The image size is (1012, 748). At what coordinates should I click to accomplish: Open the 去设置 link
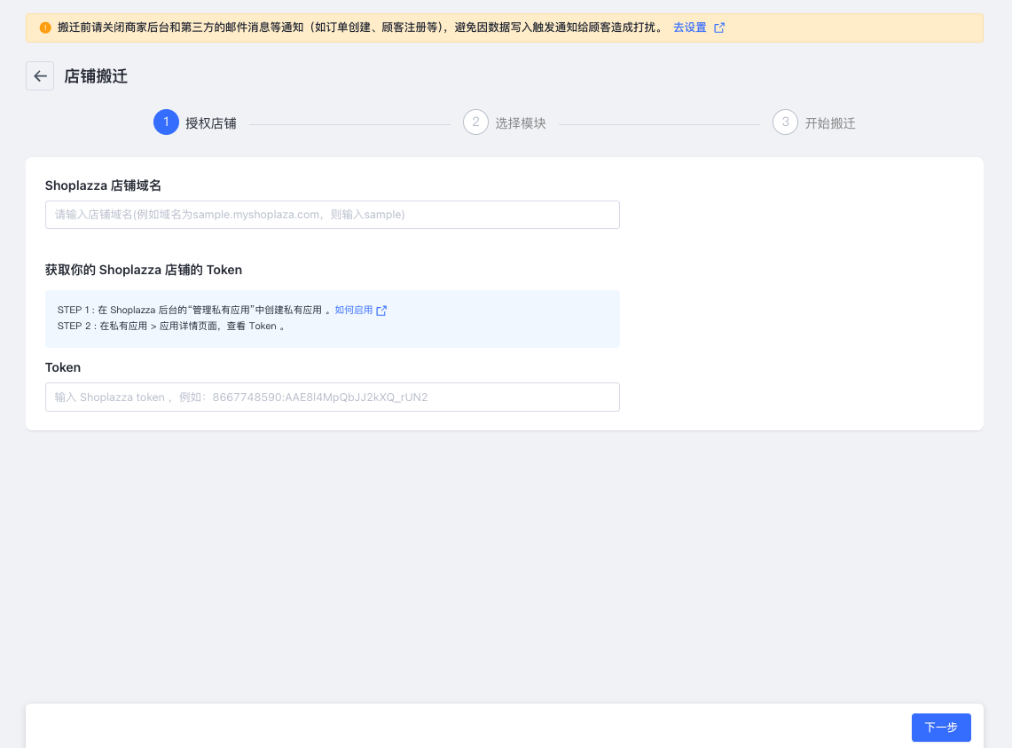click(690, 28)
